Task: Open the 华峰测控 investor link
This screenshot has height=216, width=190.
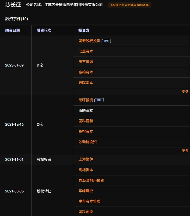Action: 86,191
